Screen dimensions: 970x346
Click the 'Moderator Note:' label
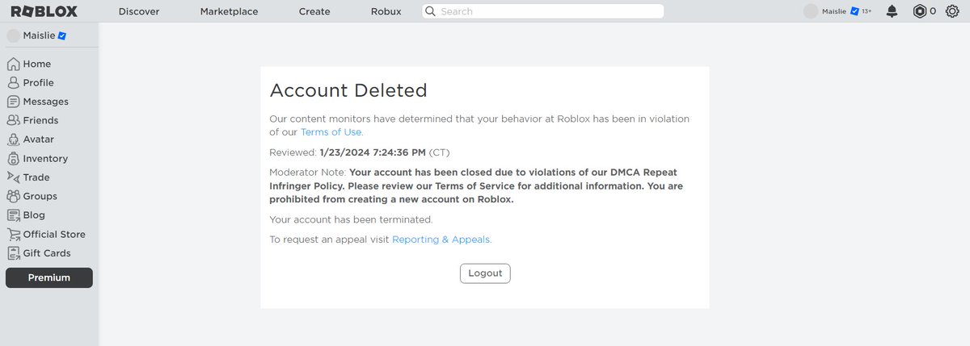308,173
